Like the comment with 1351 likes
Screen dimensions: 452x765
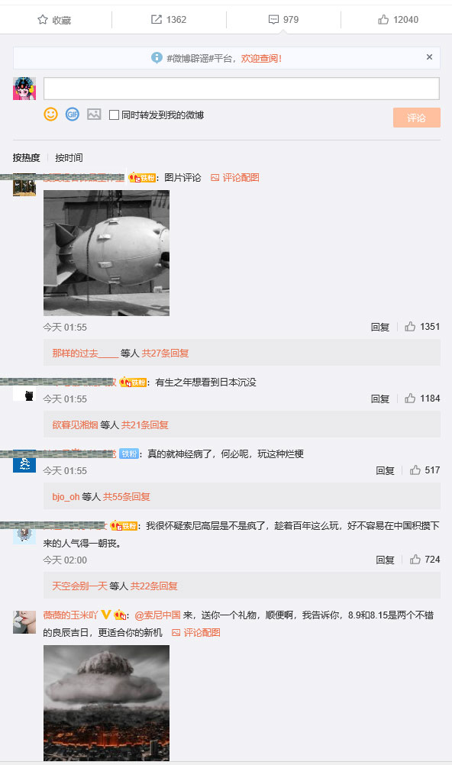(x=410, y=327)
